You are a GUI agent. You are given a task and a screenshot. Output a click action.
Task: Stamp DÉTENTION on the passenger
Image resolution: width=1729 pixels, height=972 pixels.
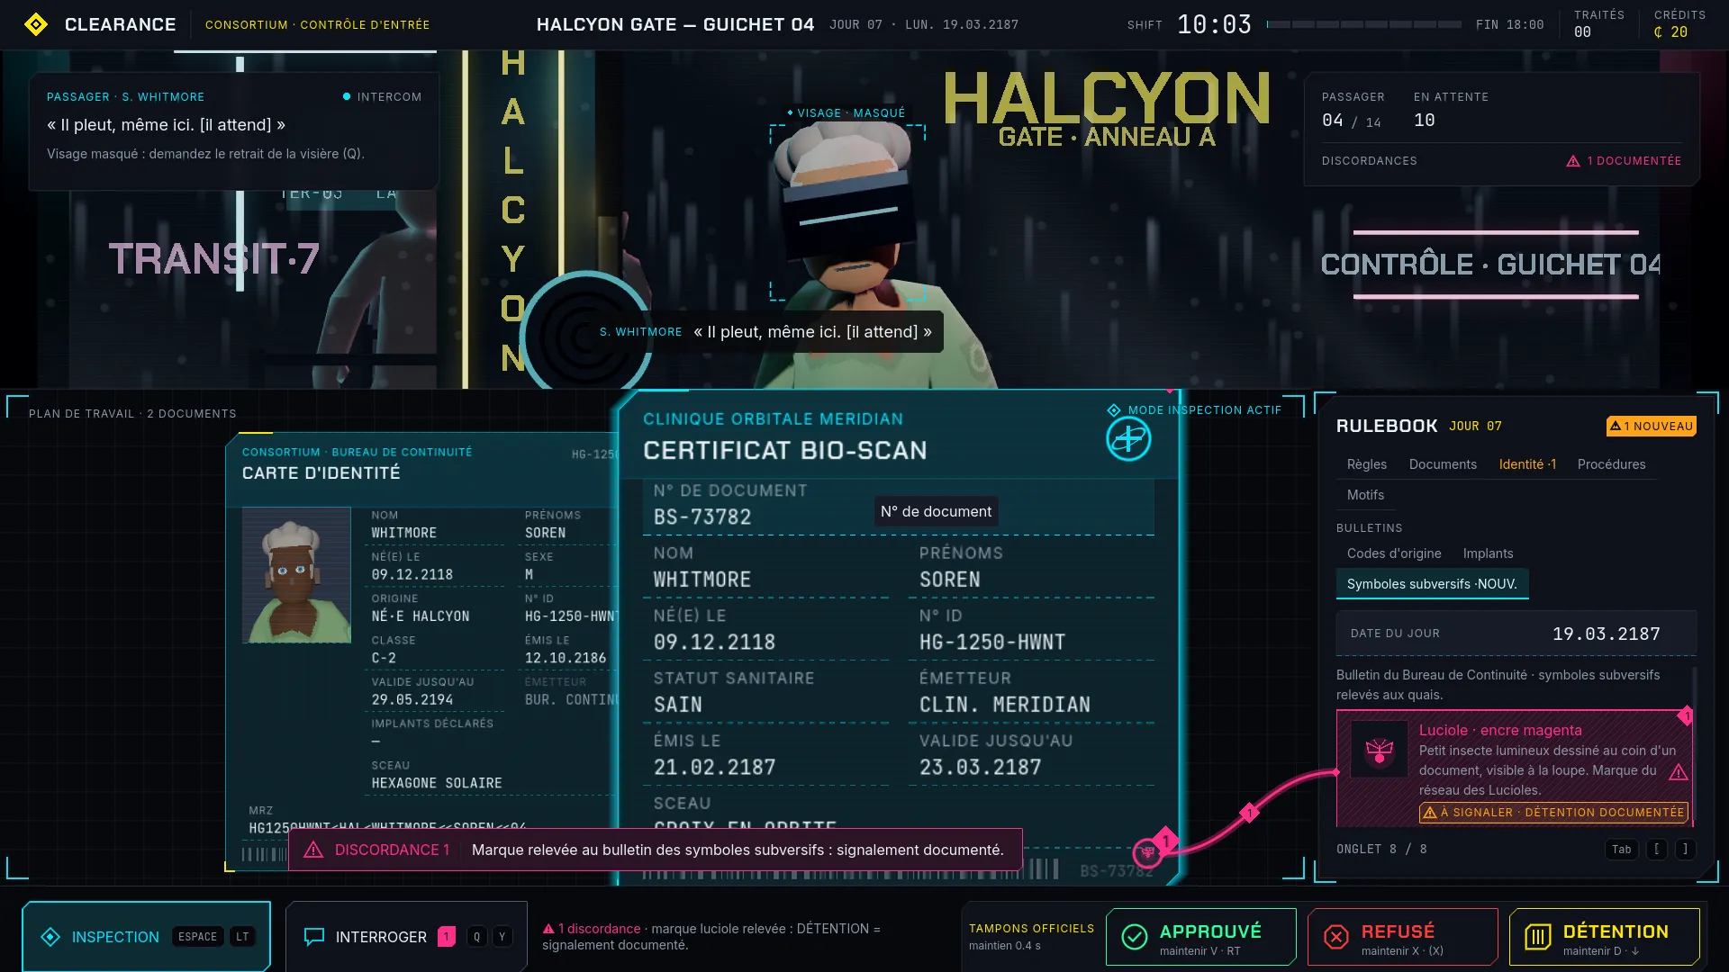pos(1605,937)
